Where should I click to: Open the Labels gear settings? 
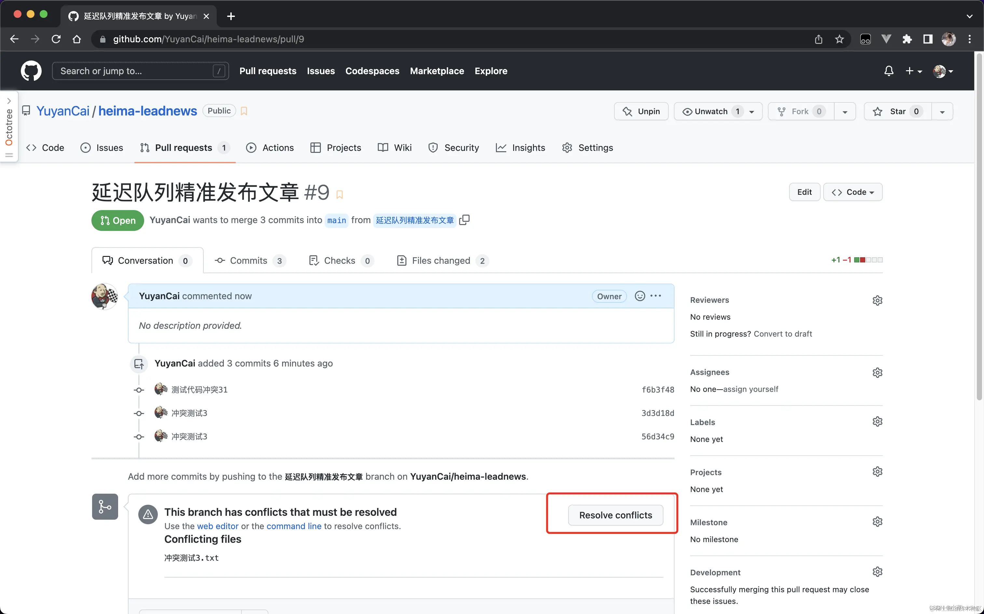click(877, 422)
